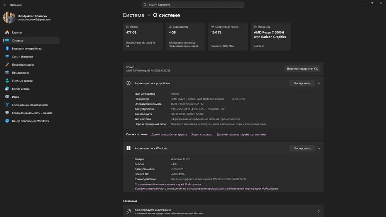
Task: Select device ID value 594C21BA text
Action: click(198, 109)
